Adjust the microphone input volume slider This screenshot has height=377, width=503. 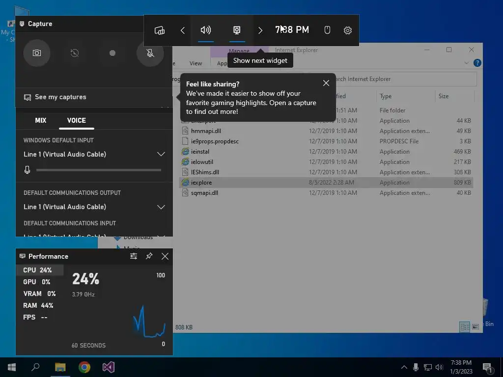click(98, 170)
